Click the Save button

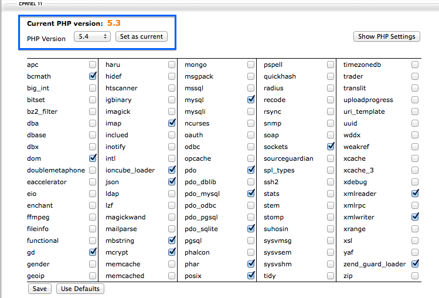39,289
